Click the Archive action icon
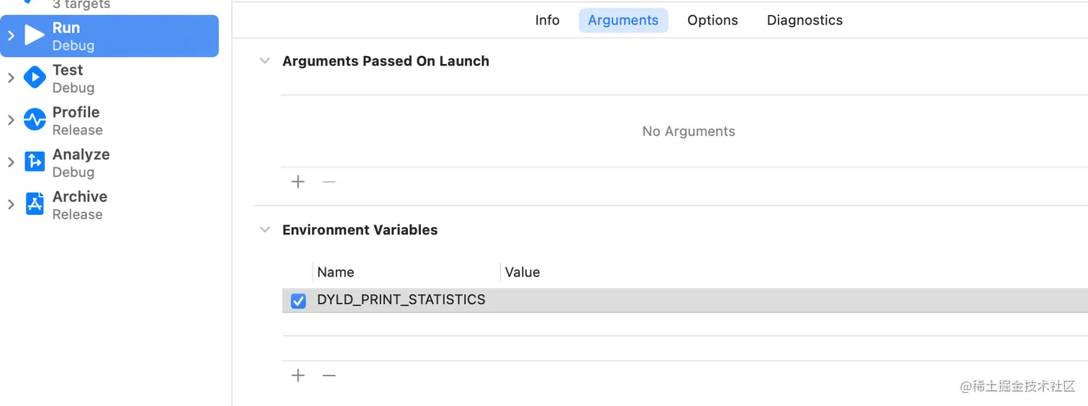Screen dimensions: 1088x406 pos(35,205)
